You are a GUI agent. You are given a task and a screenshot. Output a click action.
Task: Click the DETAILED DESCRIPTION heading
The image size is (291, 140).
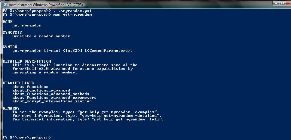[27, 61]
